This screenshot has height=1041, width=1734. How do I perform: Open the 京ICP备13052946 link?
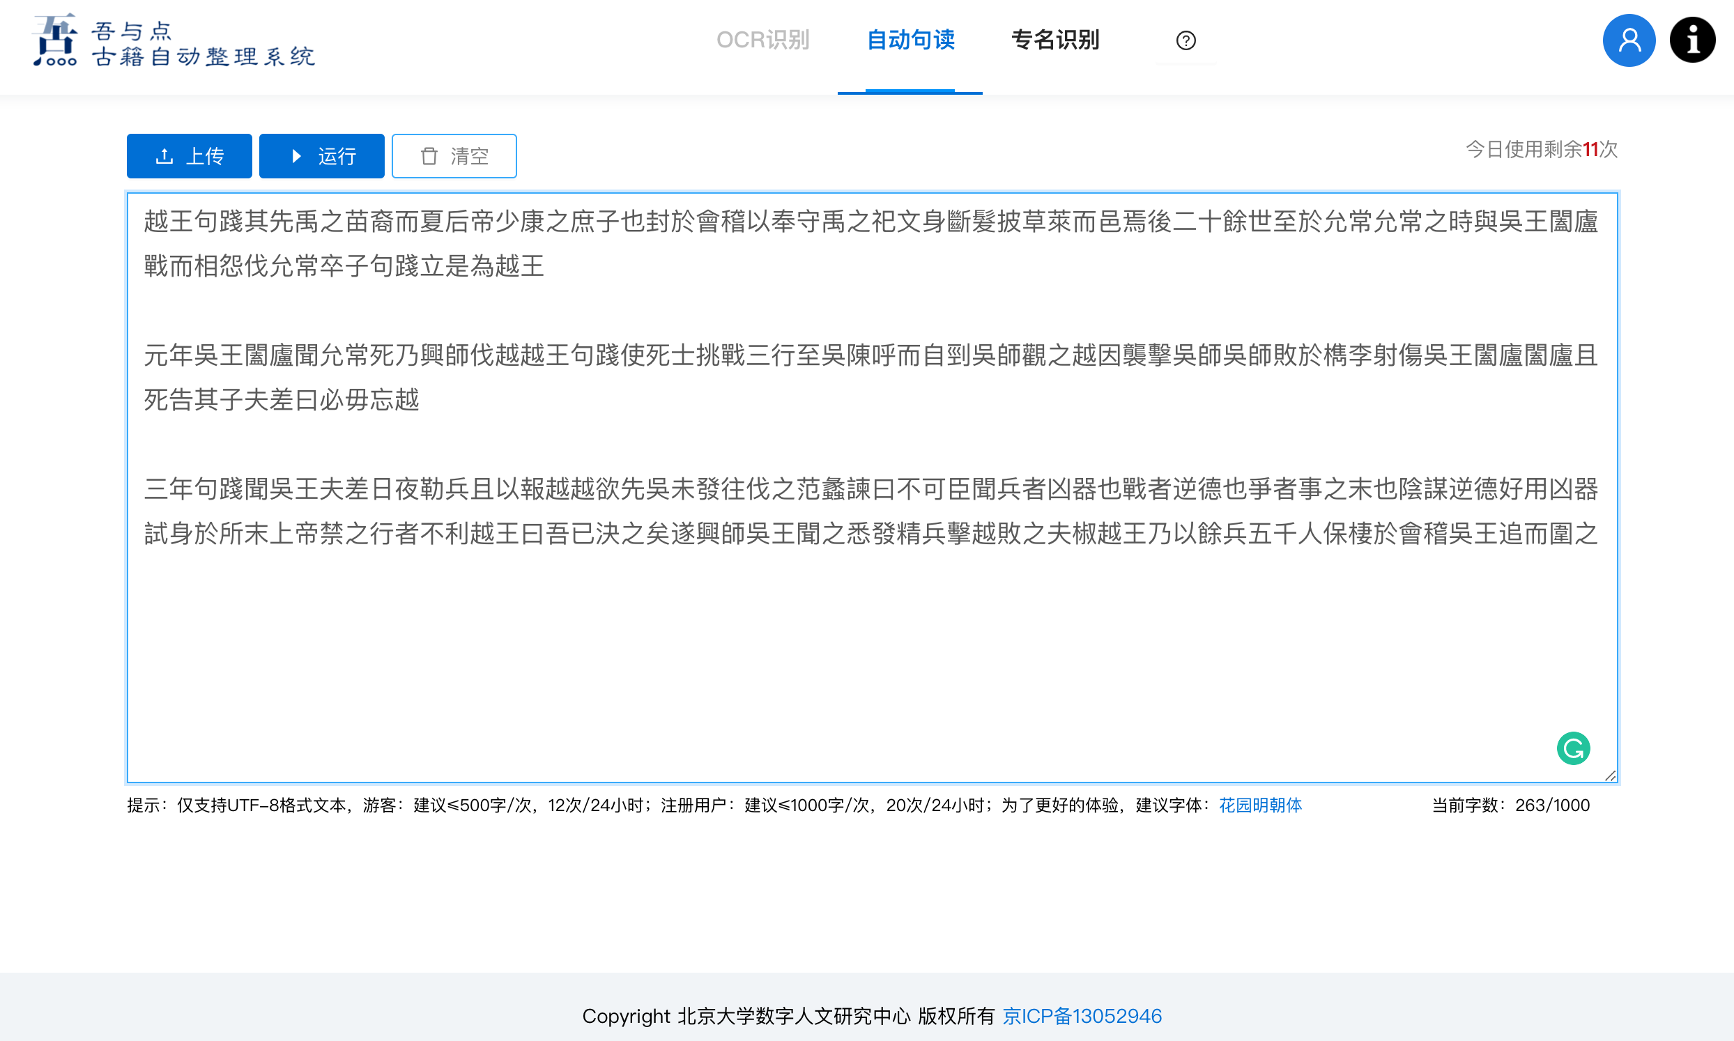[1082, 1016]
